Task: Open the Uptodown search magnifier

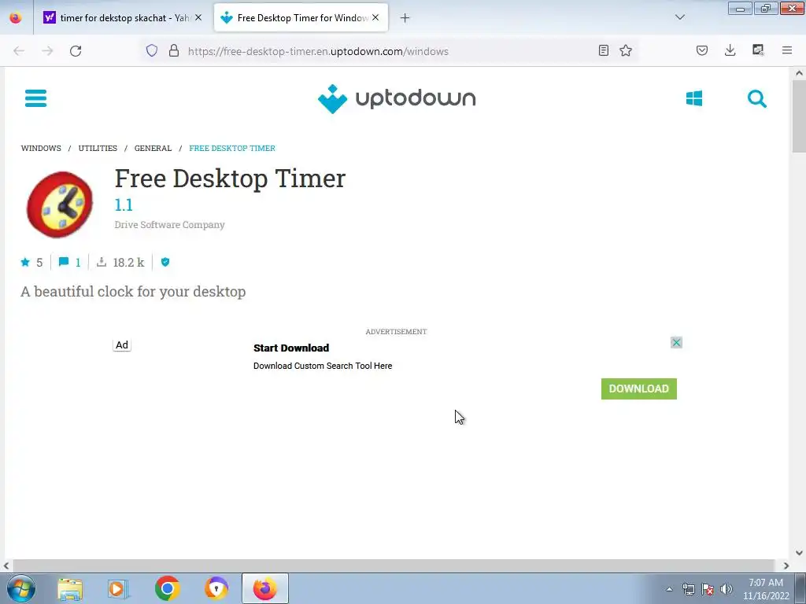Action: pyautogui.click(x=756, y=98)
